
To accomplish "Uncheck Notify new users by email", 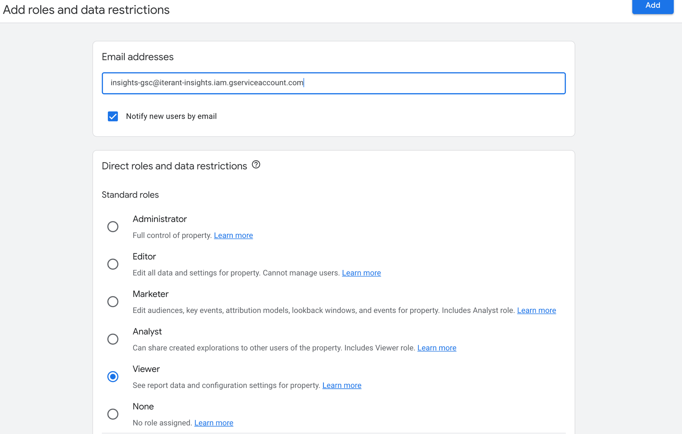I will coord(113,116).
